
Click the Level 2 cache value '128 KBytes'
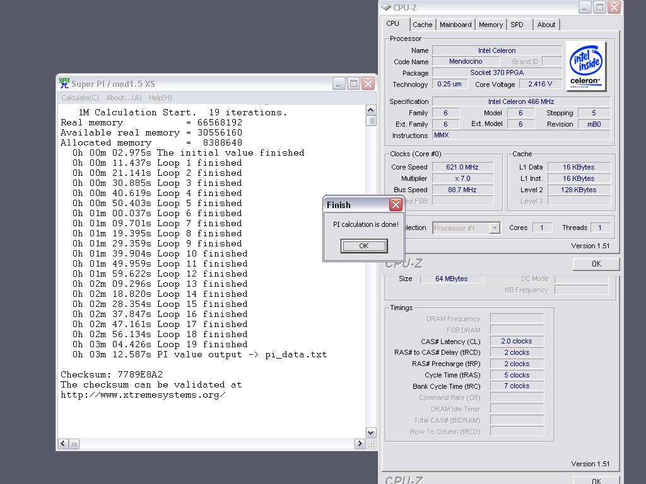pos(578,190)
